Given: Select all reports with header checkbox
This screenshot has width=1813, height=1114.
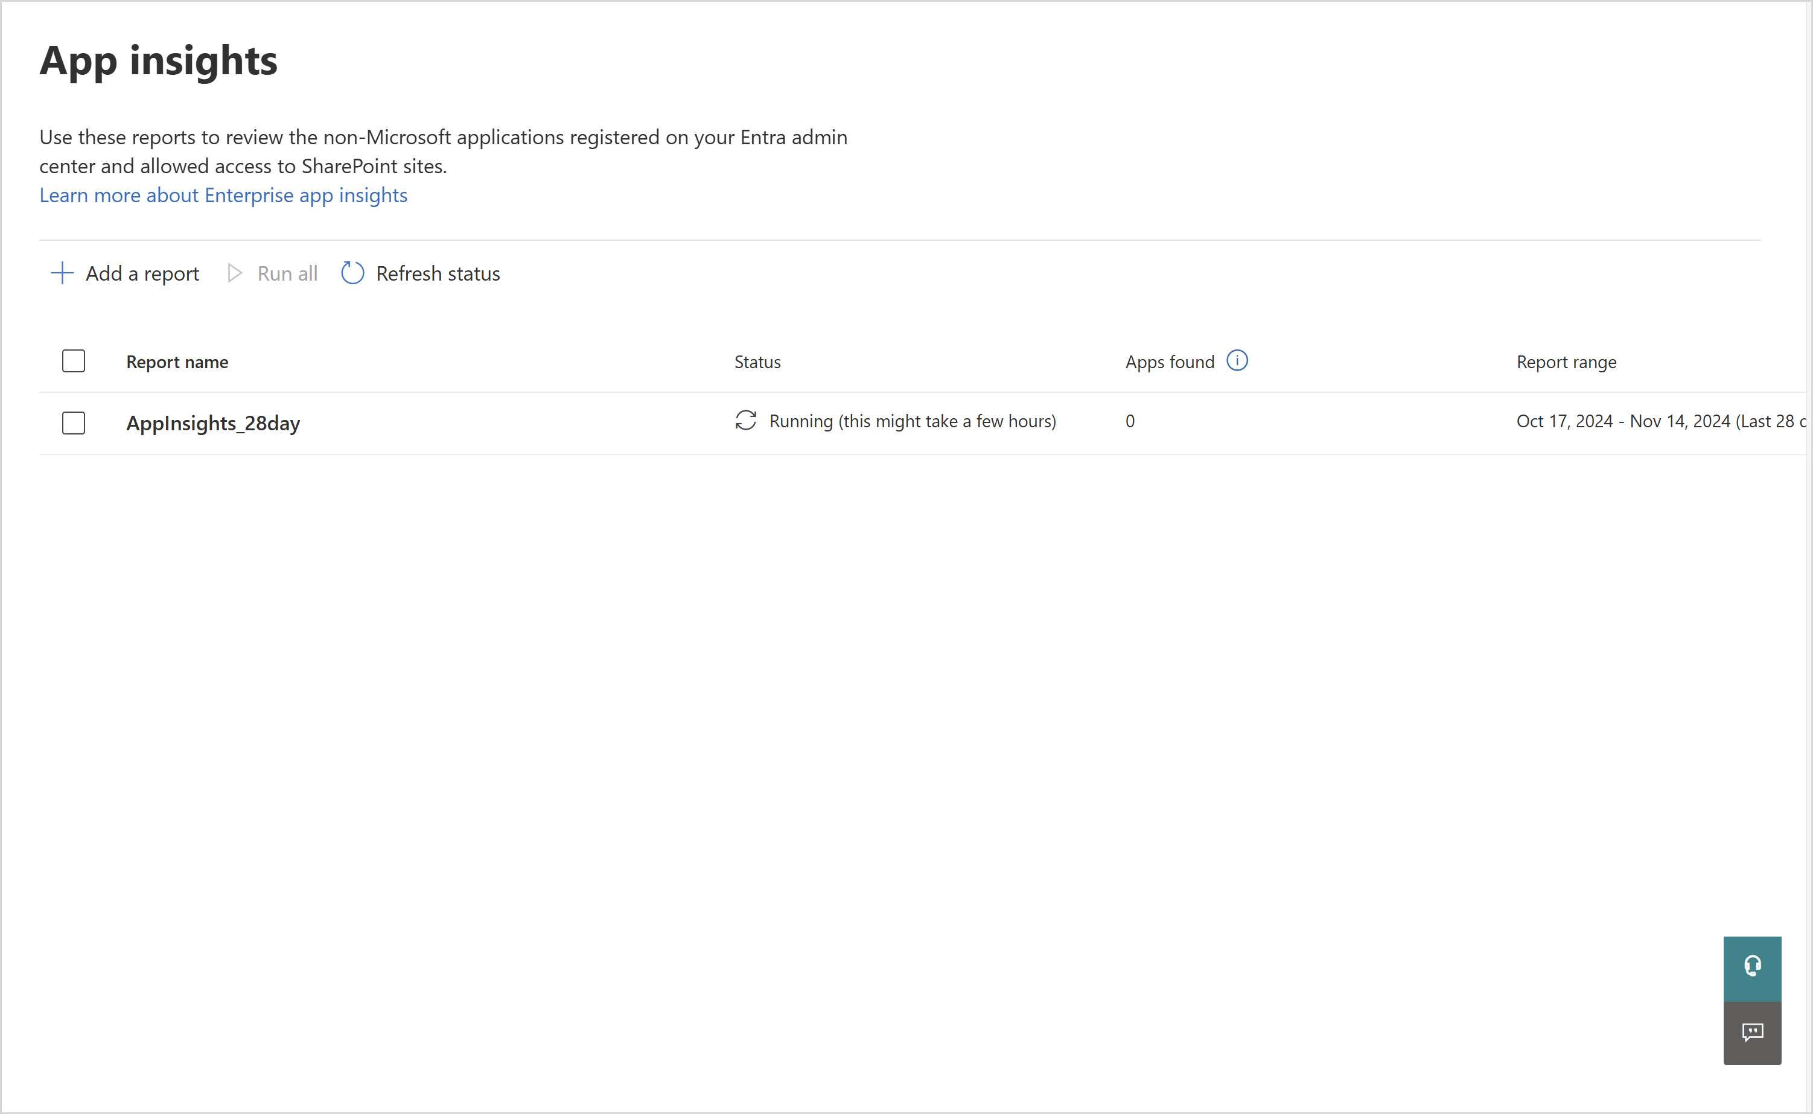Looking at the screenshot, I should coord(74,361).
